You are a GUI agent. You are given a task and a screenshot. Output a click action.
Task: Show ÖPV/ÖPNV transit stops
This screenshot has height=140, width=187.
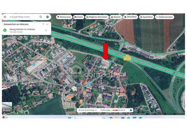coord(131,17)
